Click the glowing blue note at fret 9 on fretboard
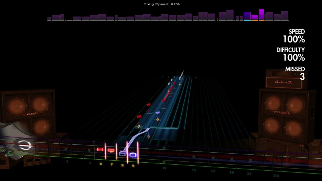The width and height of the screenshot is (322, 181). click(133, 155)
